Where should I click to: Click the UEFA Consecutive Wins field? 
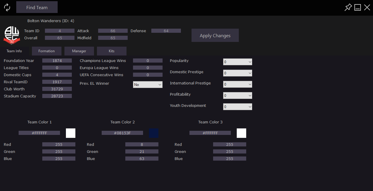click(148, 75)
